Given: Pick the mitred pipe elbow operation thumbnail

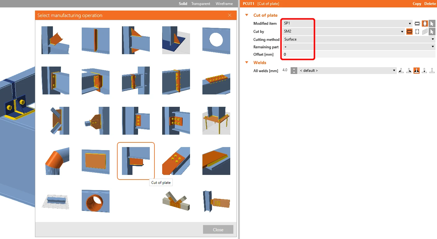Looking at the screenshot, I should pos(55,161).
